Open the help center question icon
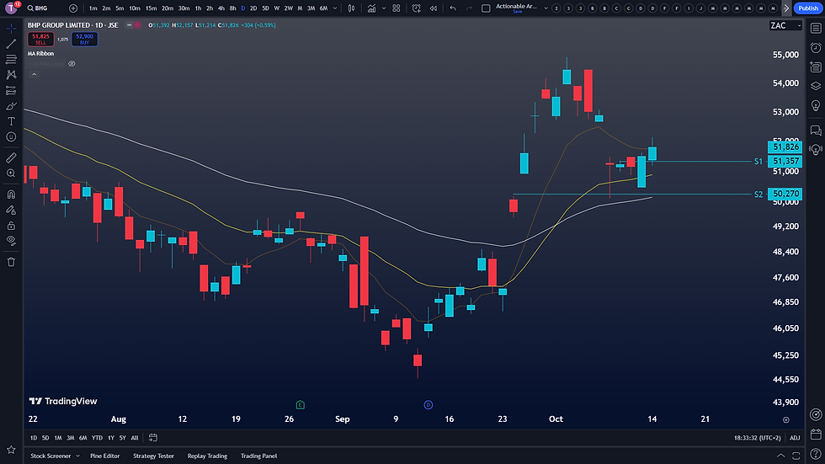The height and width of the screenshot is (464, 825). point(816,454)
